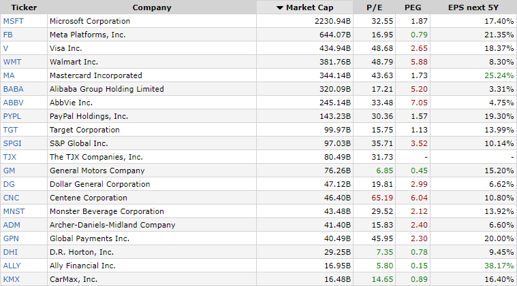
Task: Select Global Payments Inc. cell
Action: click(x=152, y=238)
